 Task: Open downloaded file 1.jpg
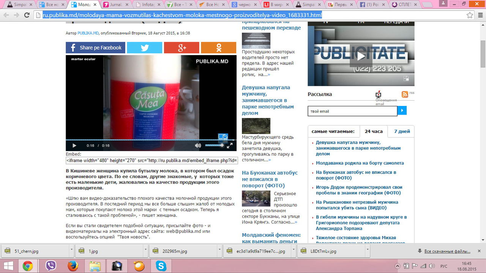click(x=109, y=251)
